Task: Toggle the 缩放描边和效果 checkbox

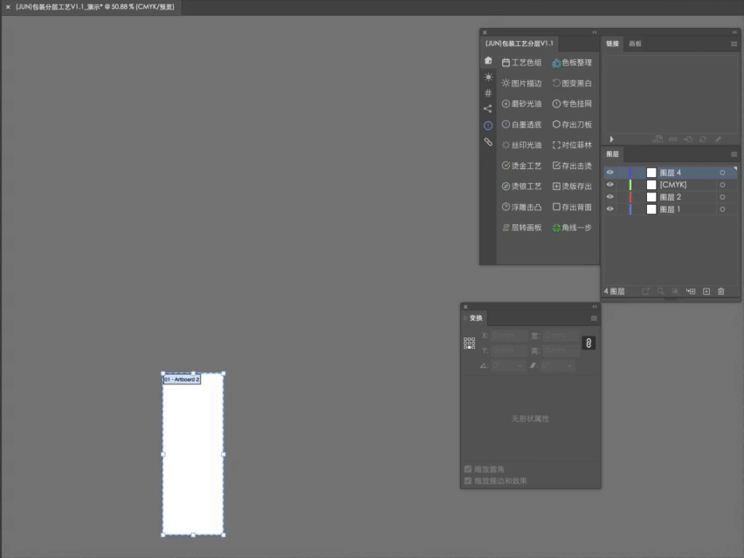Action: [x=468, y=480]
